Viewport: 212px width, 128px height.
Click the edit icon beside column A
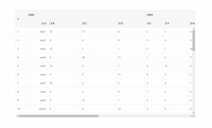pos(42,23)
